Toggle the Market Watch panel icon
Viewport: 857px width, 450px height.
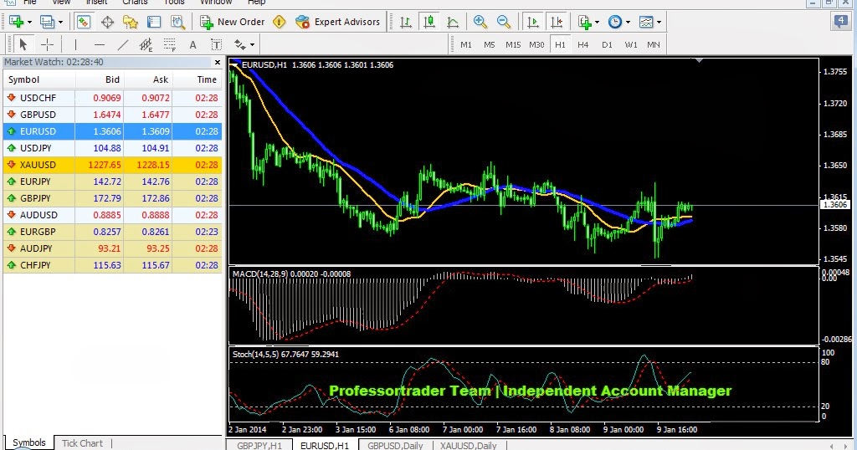pyautogui.click(x=83, y=22)
